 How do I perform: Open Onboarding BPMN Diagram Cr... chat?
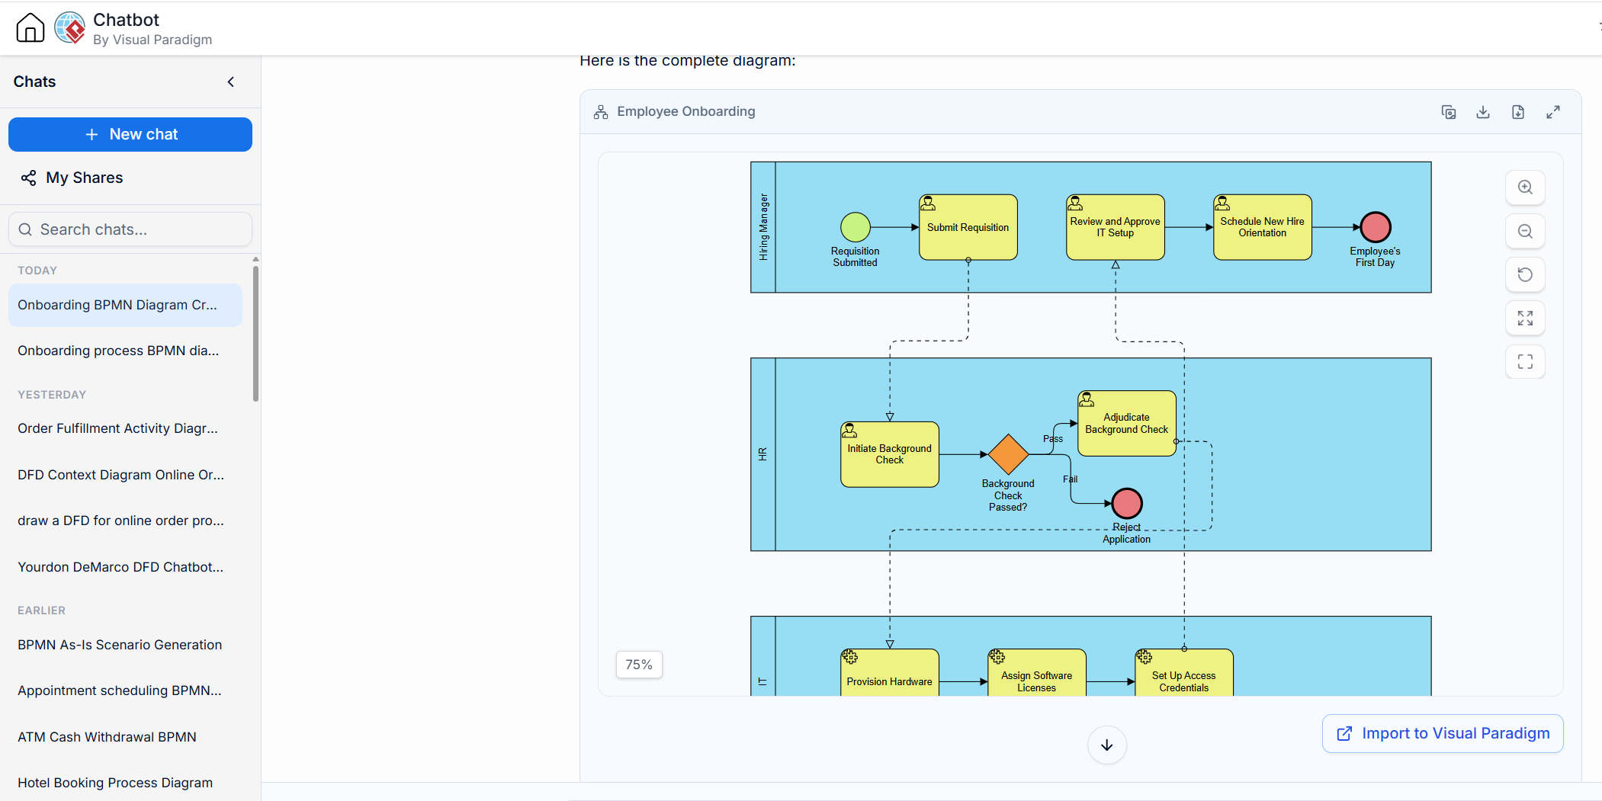click(x=125, y=305)
